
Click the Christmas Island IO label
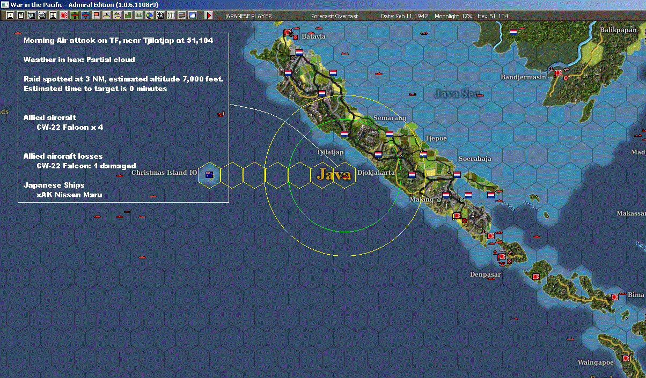click(164, 172)
